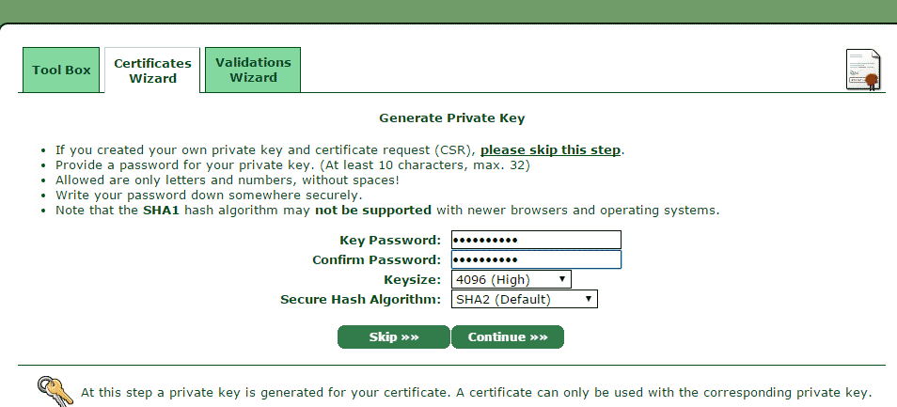Click the certificate document icon

(x=863, y=69)
